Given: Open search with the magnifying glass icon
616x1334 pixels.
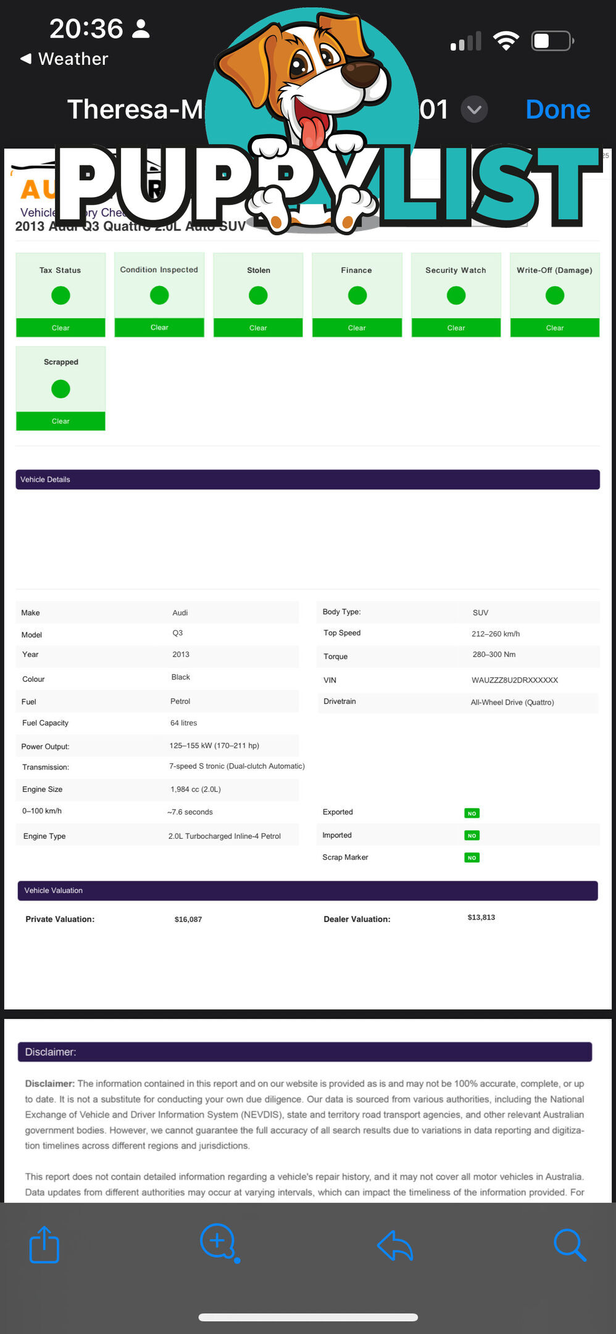Looking at the screenshot, I should (x=570, y=1244).
